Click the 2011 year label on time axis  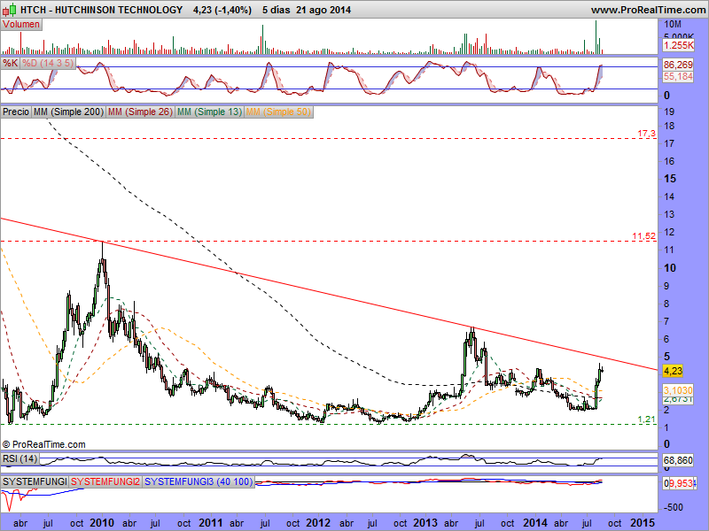pyautogui.click(x=211, y=523)
